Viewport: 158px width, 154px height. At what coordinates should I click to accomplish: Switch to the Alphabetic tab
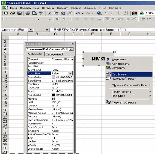pos(35,54)
